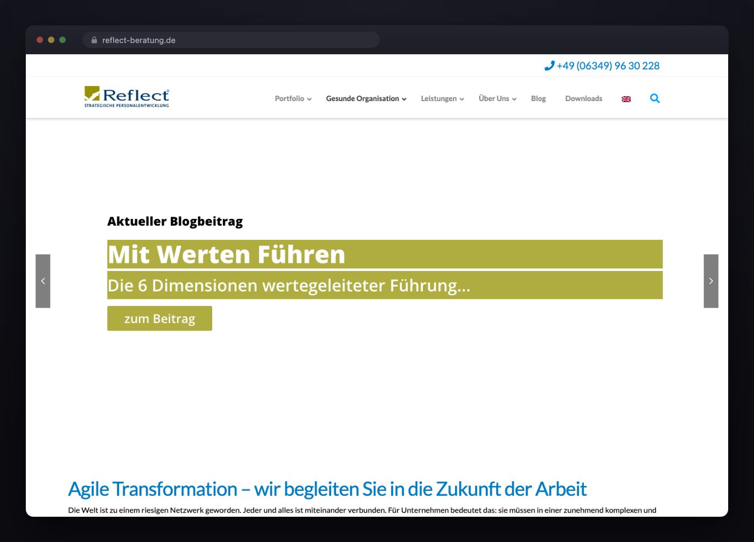Click the Aktueller Blogbeitrag label

tap(175, 222)
